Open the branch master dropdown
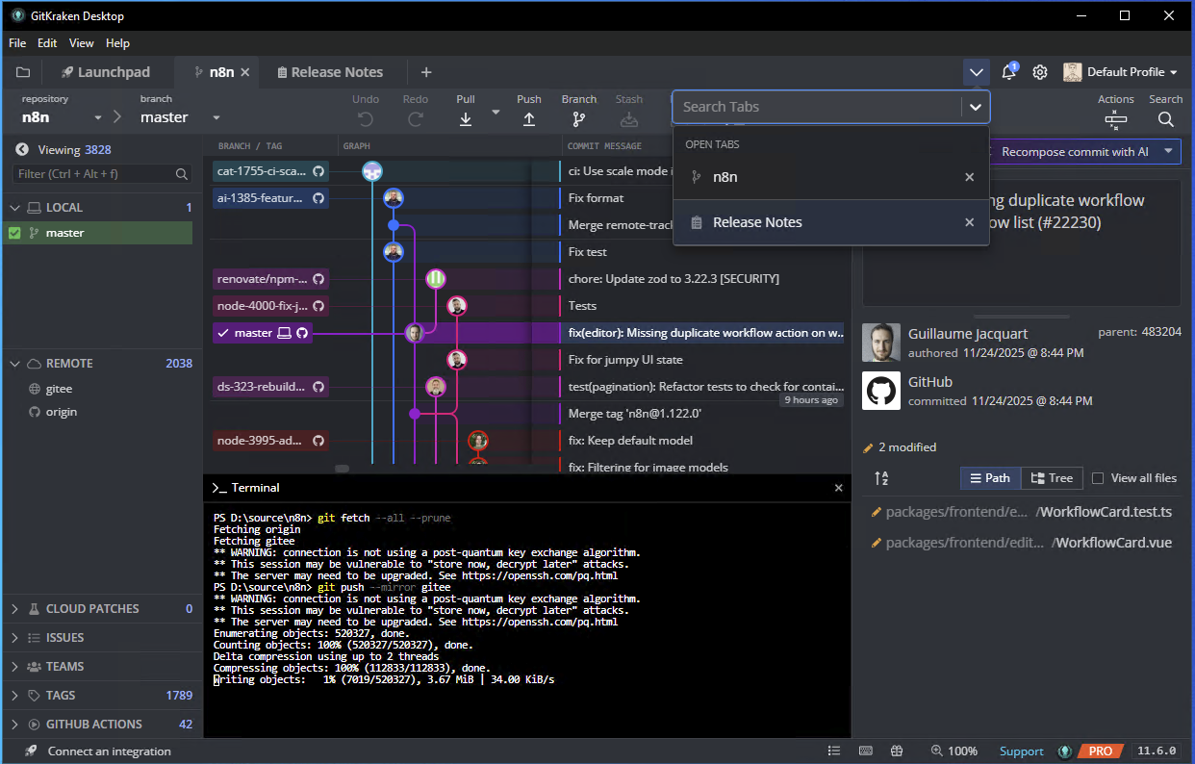Viewport: 1195px width, 764px height. (216, 118)
